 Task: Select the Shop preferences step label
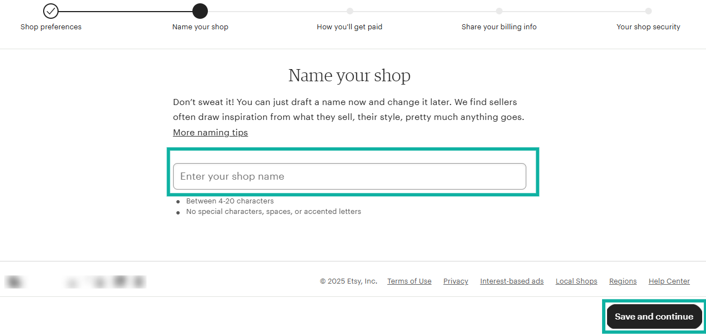[x=51, y=27]
